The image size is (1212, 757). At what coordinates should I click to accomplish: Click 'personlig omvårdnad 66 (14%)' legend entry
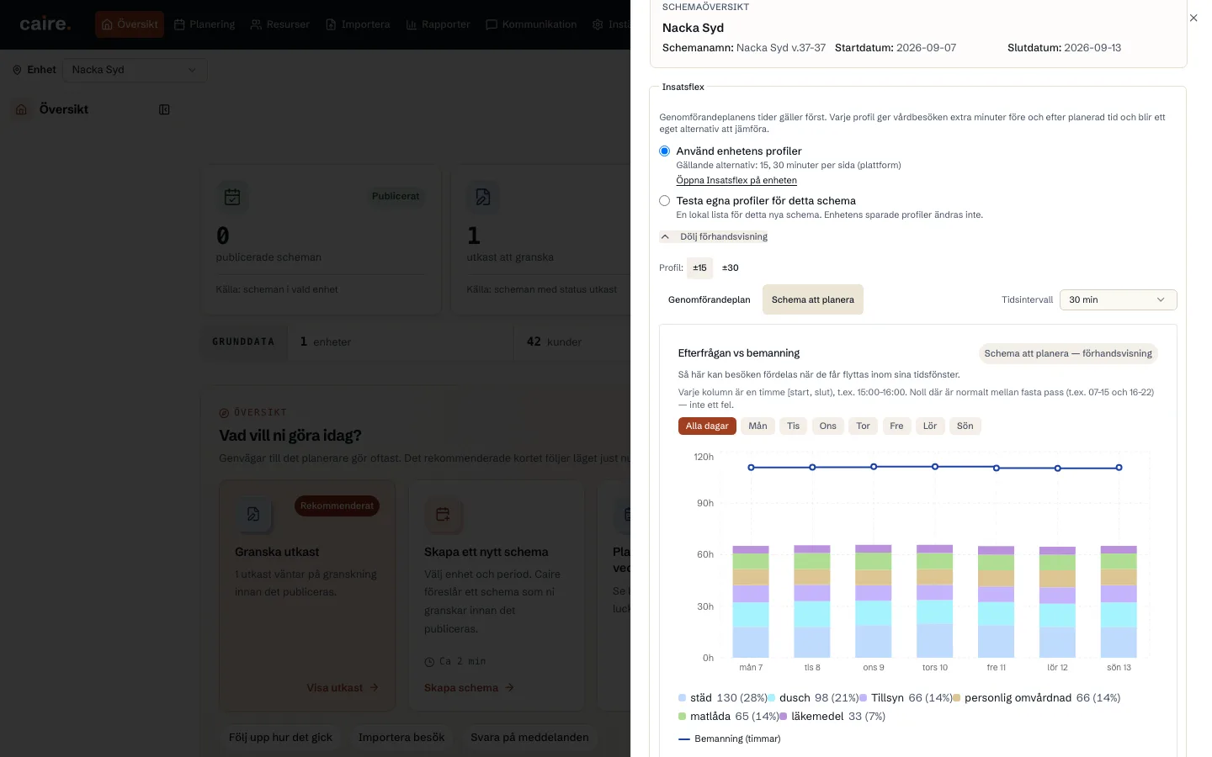pos(1036,698)
